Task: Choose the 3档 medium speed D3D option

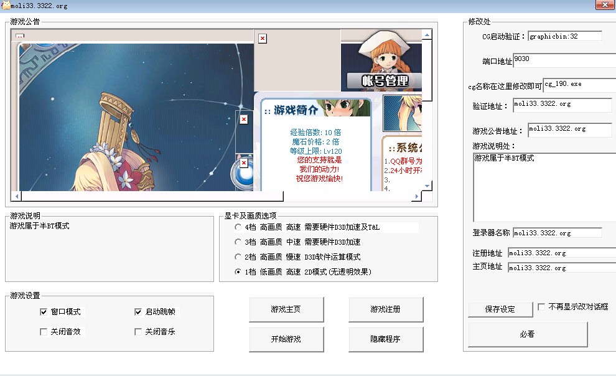Action: (238, 242)
